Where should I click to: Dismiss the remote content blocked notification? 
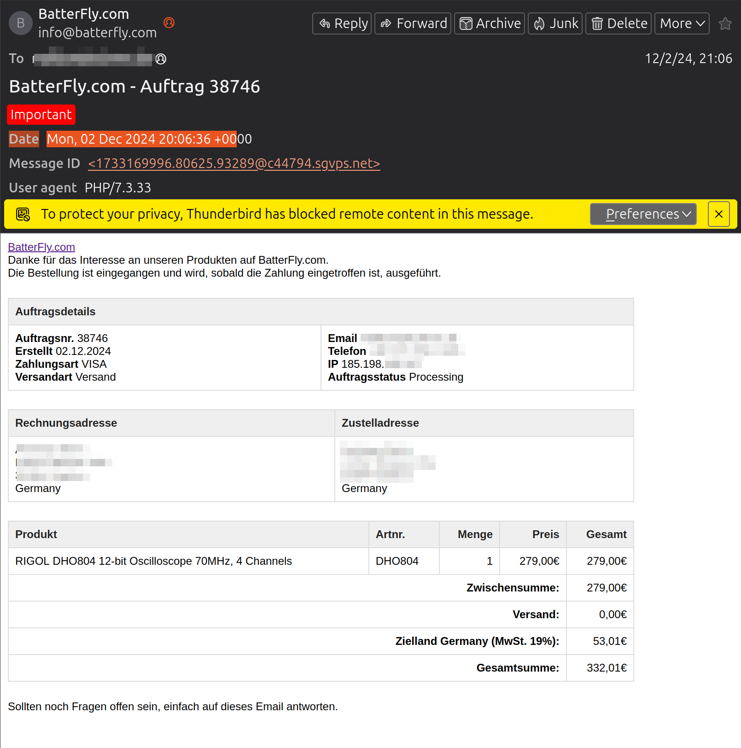coord(718,214)
